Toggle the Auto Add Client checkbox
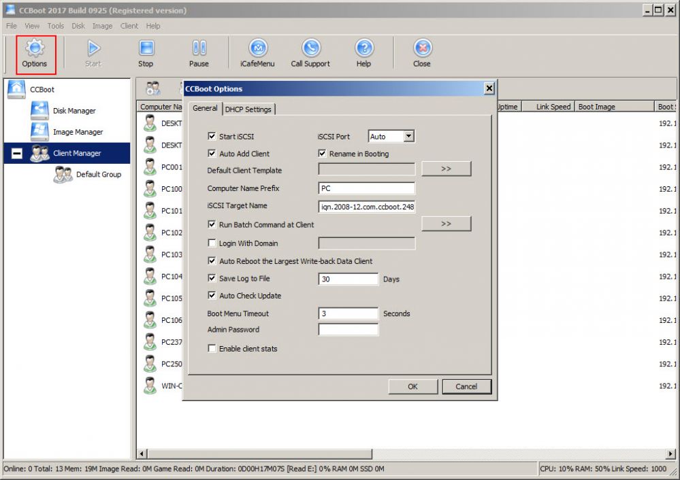This screenshot has width=680, height=480. [x=212, y=154]
